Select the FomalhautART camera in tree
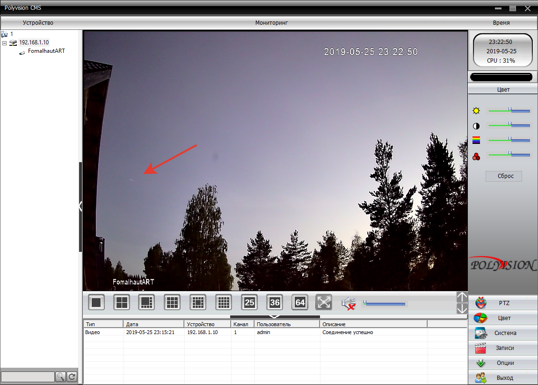Image resolution: width=538 pixels, height=385 pixels. pos(46,51)
